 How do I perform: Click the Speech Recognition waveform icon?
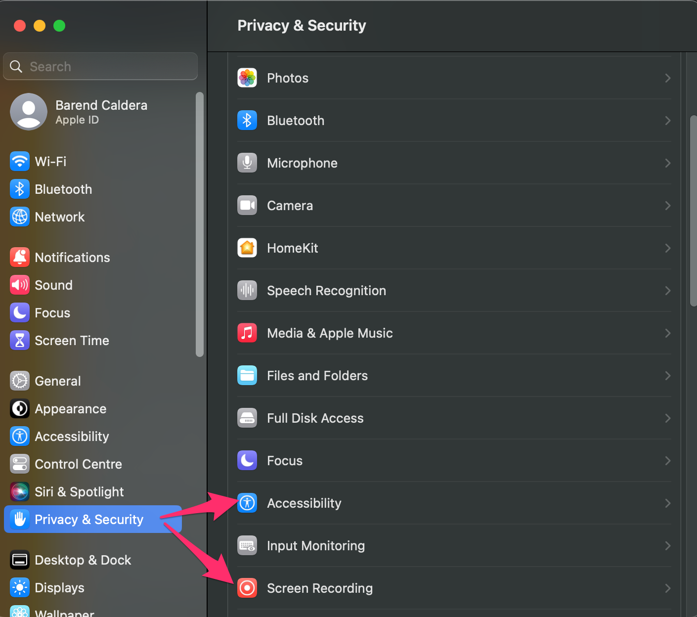(247, 291)
